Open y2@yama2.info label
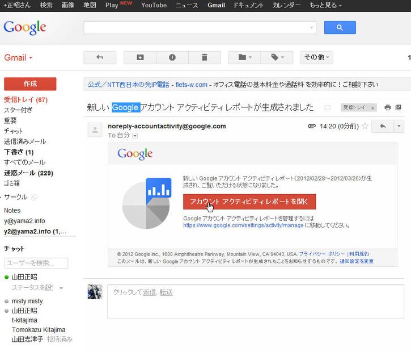411x352 pixels. [35, 232]
